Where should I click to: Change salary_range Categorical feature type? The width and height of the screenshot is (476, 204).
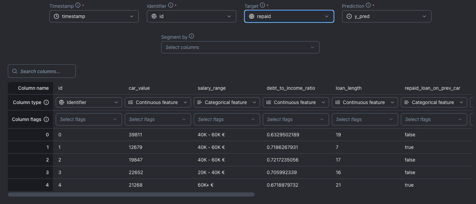227,102
